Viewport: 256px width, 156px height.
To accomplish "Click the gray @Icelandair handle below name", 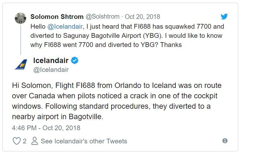I will pyautogui.click(x=51, y=70).
